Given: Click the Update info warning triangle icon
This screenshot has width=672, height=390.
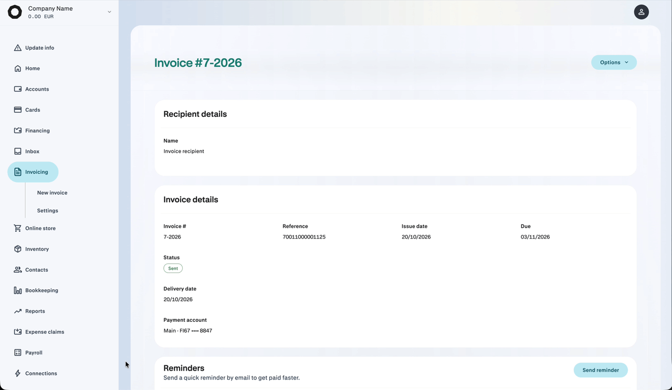Looking at the screenshot, I should [18, 48].
